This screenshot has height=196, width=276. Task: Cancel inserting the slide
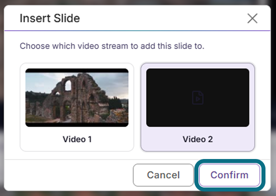(x=163, y=175)
